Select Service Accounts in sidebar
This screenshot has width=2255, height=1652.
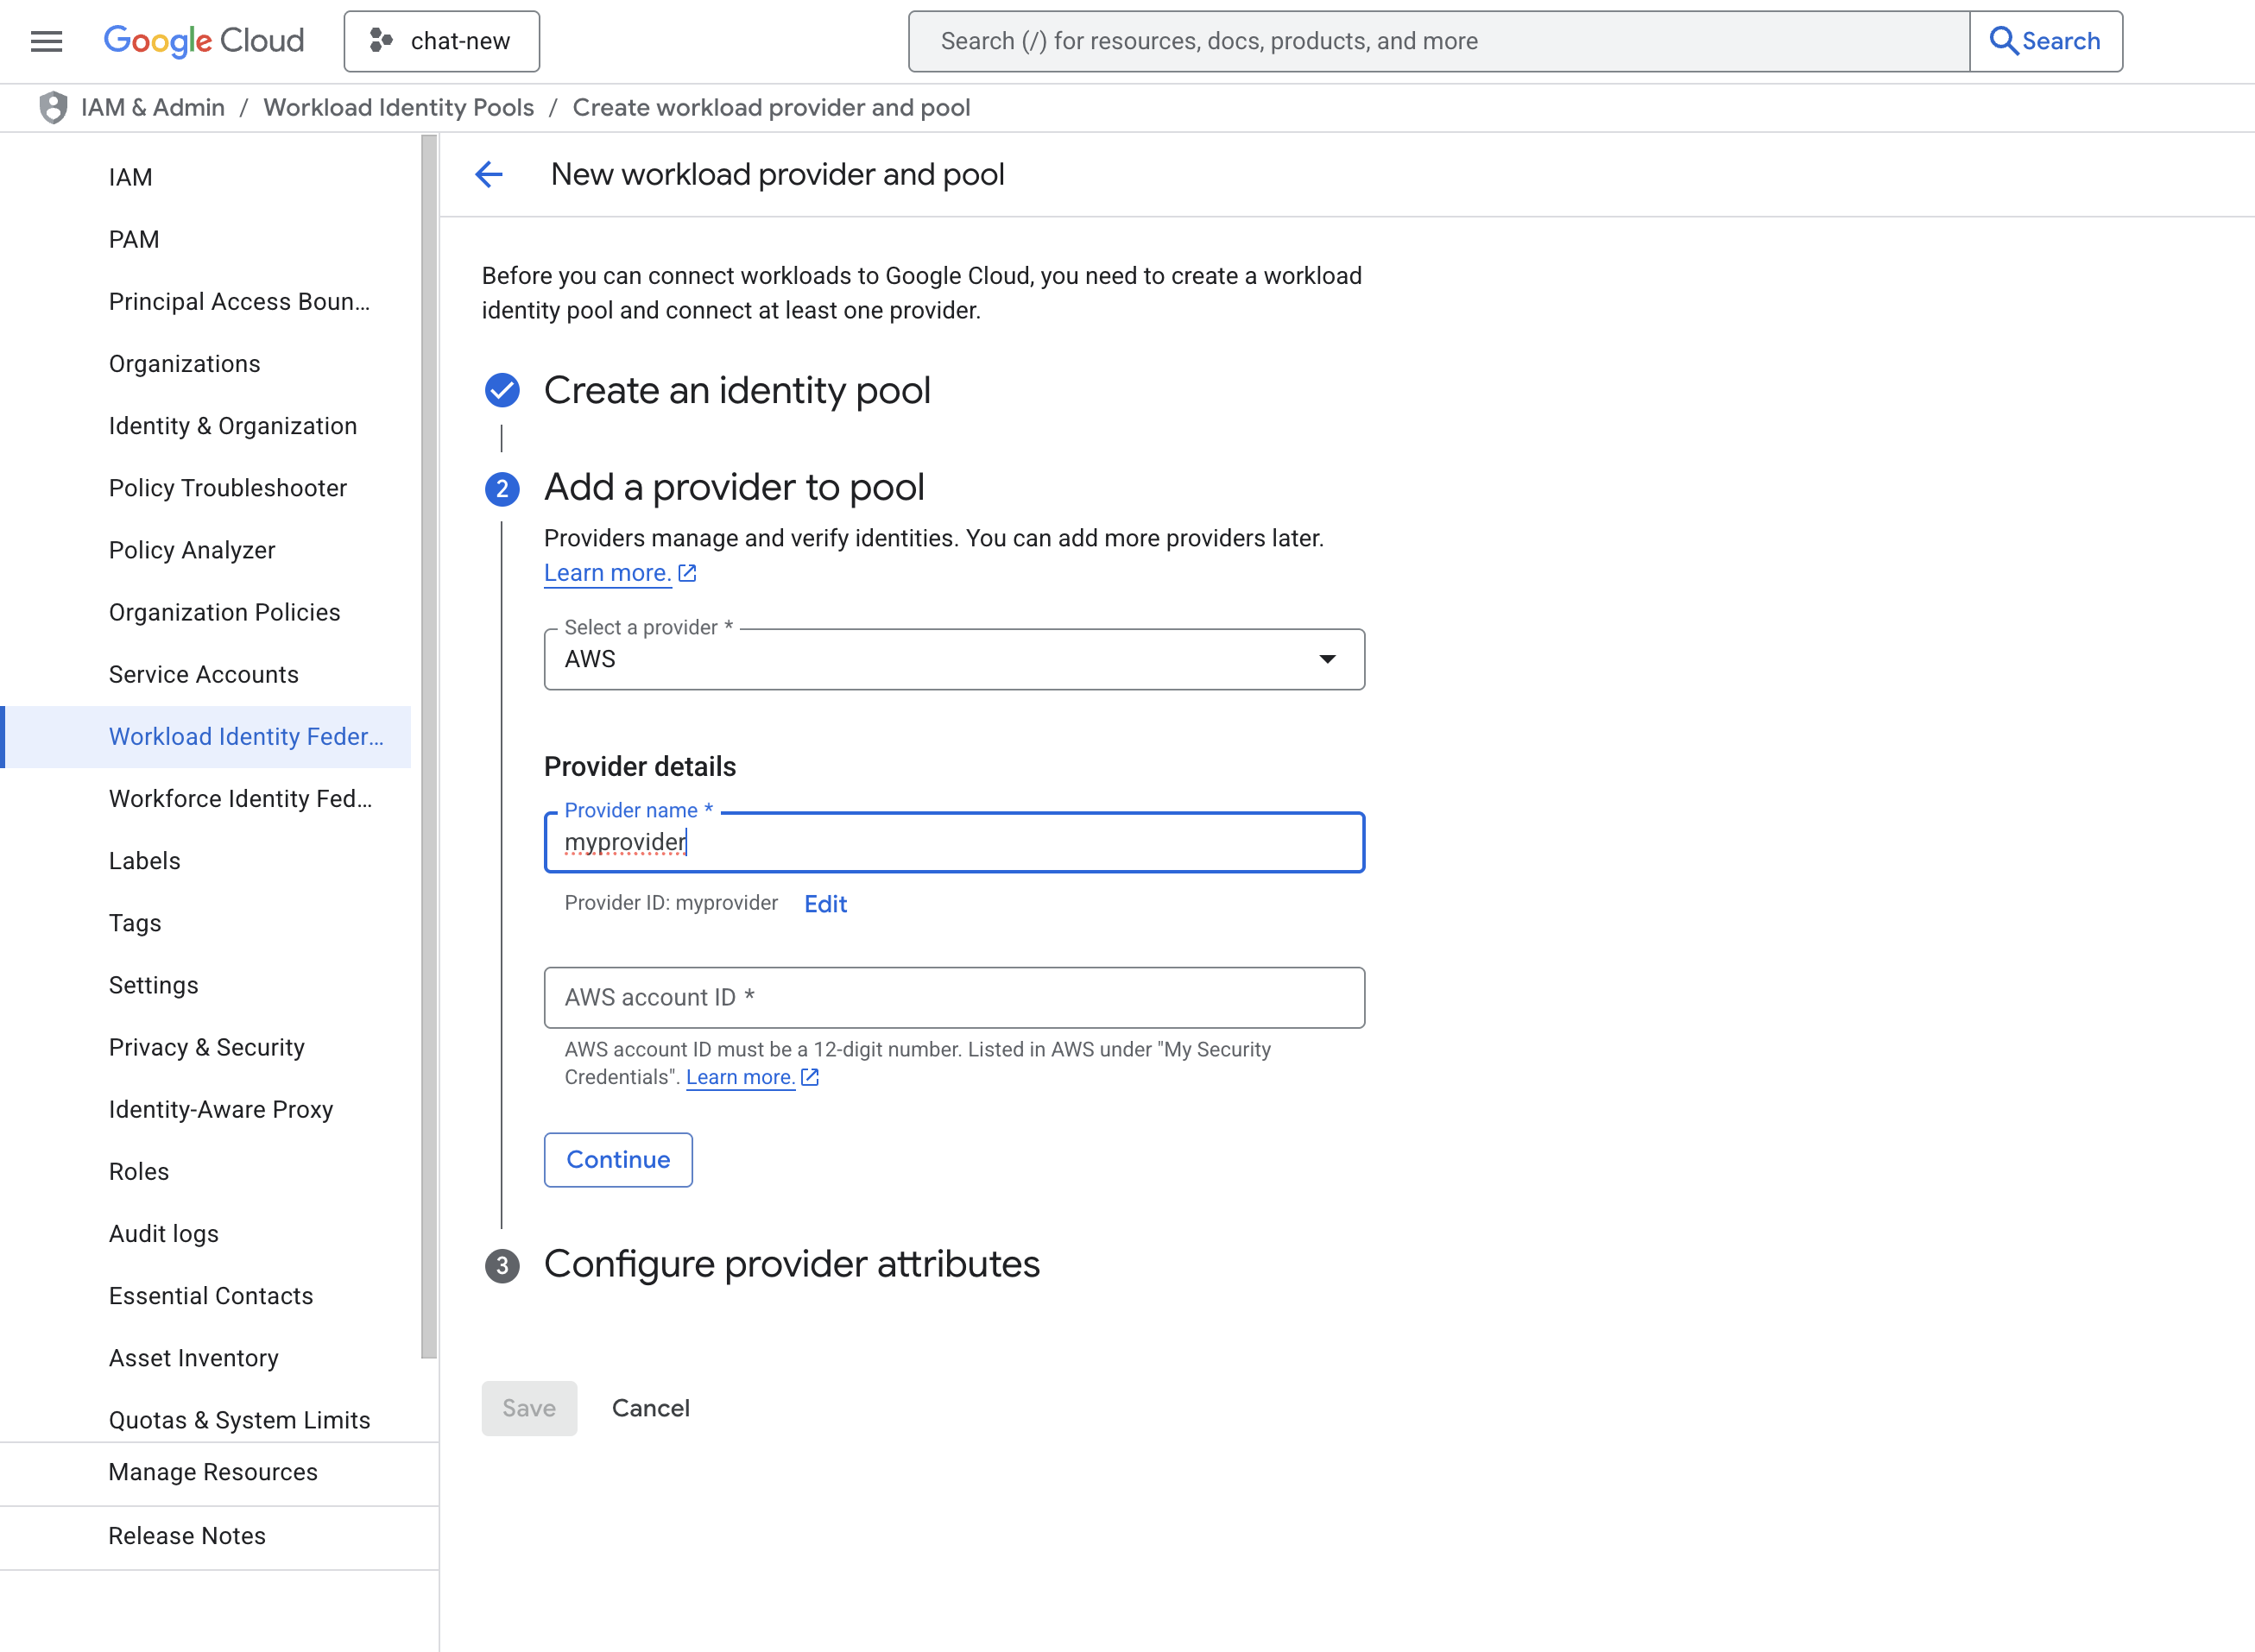coord(203,674)
